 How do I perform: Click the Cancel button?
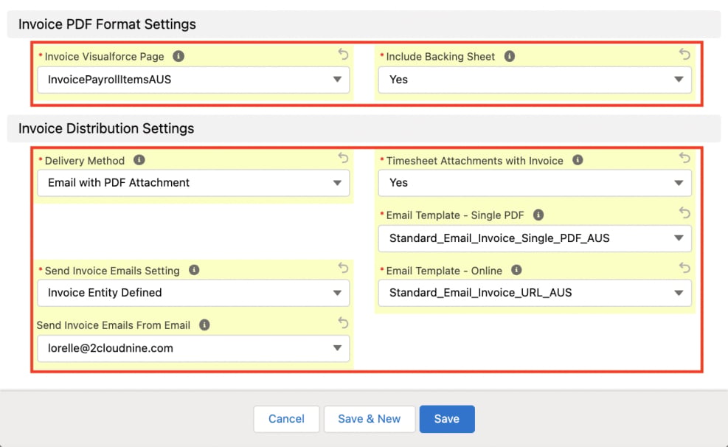(x=286, y=419)
